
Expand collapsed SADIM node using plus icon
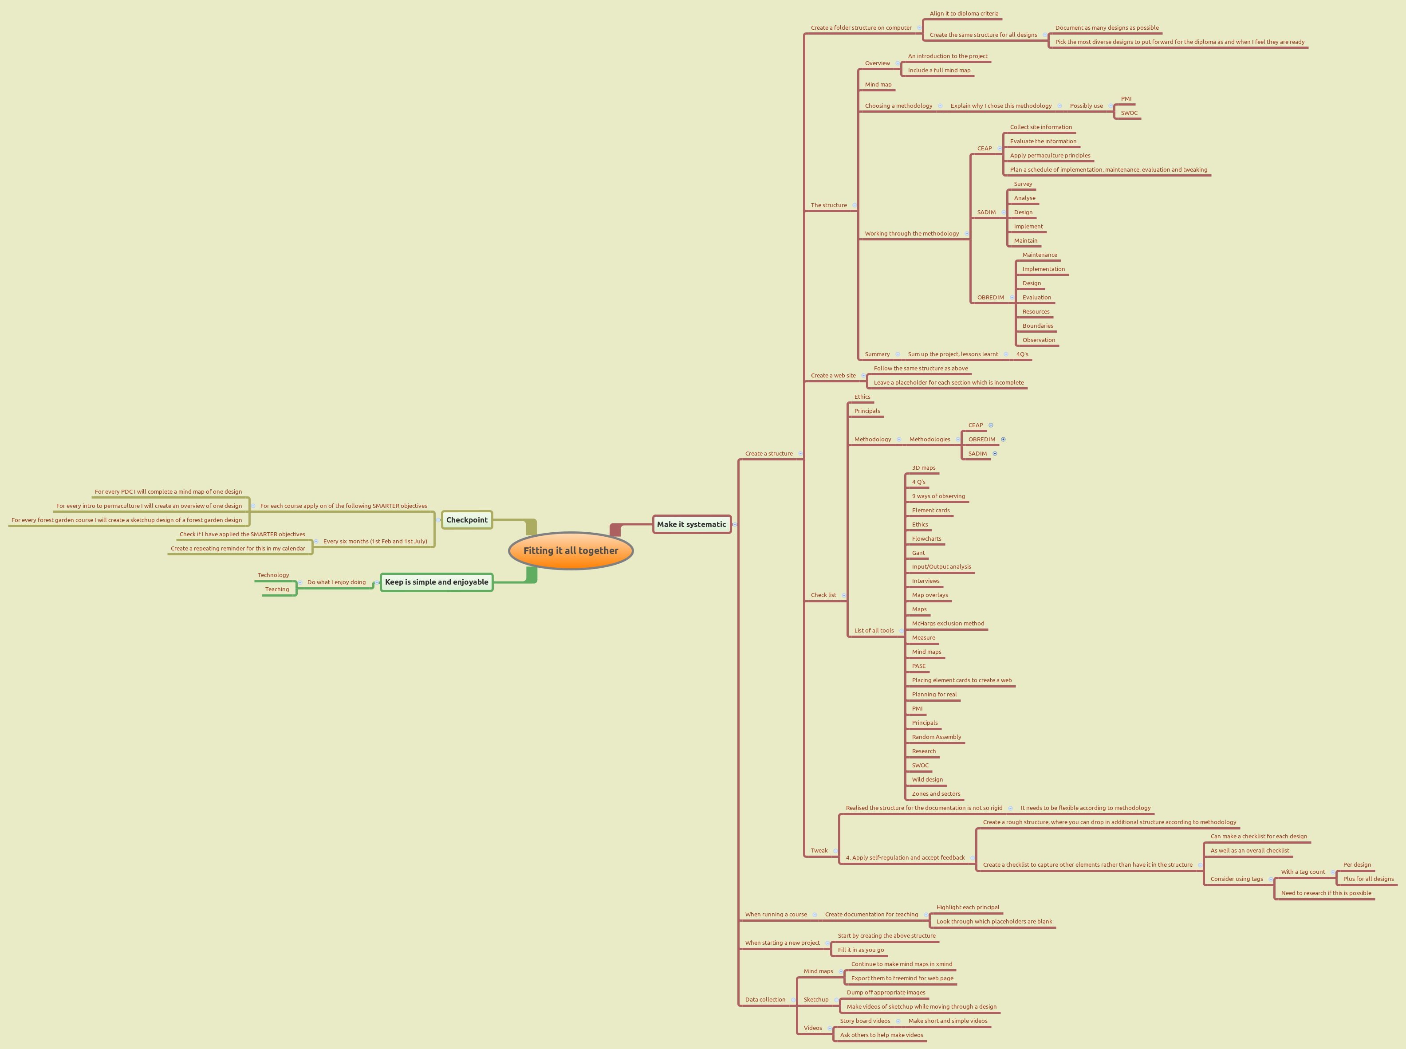(x=995, y=453)
